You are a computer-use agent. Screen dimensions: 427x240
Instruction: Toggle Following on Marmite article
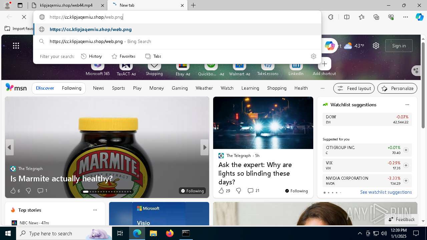coord(192,191)
